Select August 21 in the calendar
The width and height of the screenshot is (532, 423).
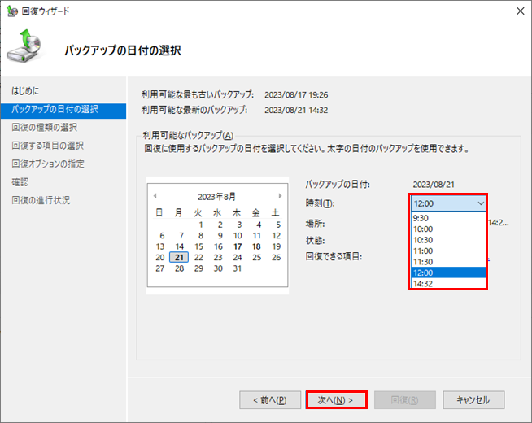[179, 258]
